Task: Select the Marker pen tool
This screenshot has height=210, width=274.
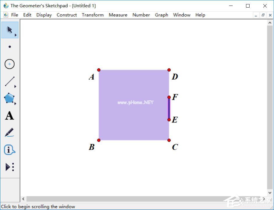Action: (x=10, y=133)
